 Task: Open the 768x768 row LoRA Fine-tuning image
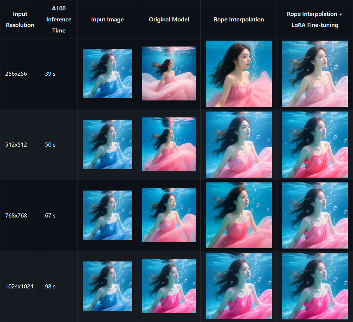(x=315, y=216)
